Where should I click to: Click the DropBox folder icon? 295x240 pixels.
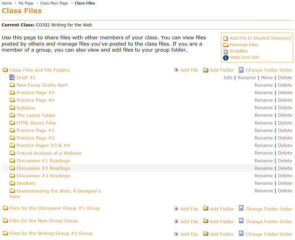tap(226, 51)
